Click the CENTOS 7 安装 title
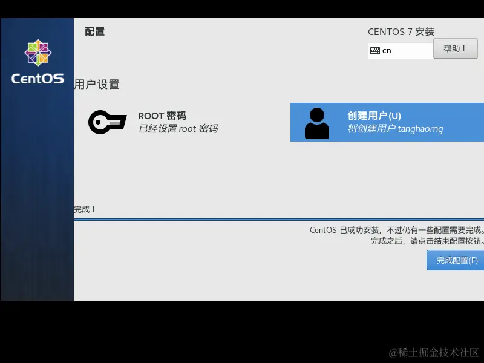Image resolution: width=484 pixels, height=363 pixels. [x=401, y=32]
